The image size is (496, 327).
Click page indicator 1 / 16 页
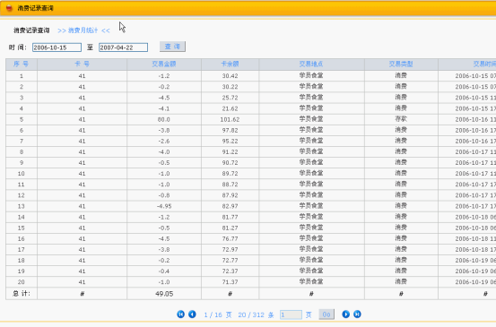(x=218, y=314)
